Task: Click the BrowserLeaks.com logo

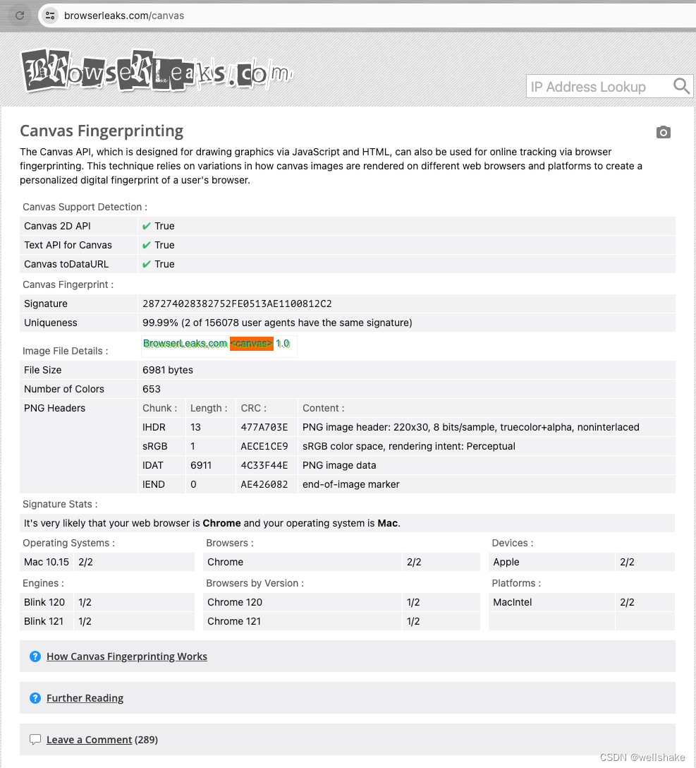Action: tap(157, 71)
